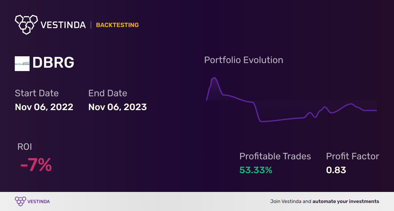Screen dimensions: 394x211
Task: Click the peak of the portfolio evolution line
Action: (214, 78)
